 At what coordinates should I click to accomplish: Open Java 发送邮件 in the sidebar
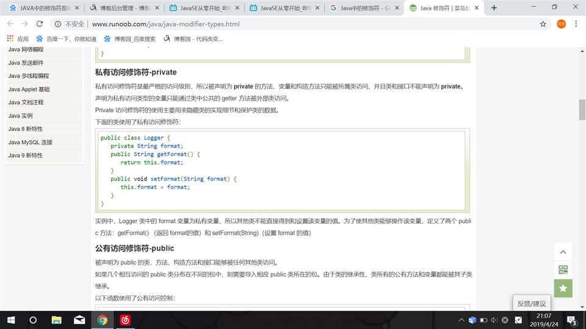click(26, 63)
